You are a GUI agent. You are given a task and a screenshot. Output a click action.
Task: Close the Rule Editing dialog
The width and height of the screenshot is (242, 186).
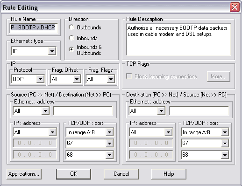pos(235,7)
